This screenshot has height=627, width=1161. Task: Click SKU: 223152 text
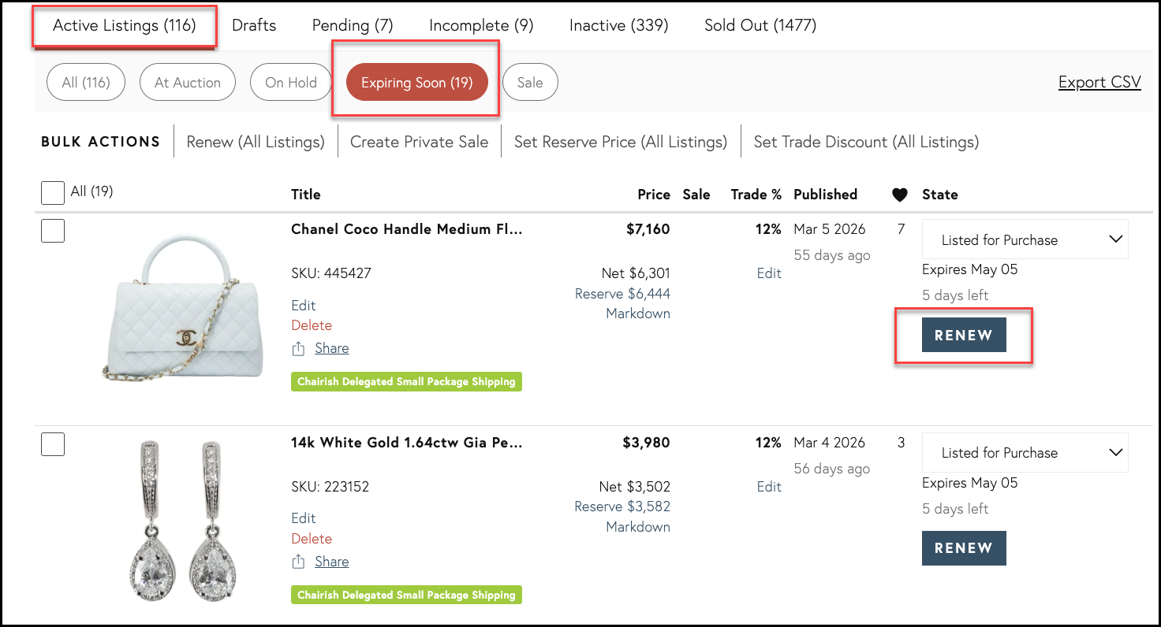330,487
